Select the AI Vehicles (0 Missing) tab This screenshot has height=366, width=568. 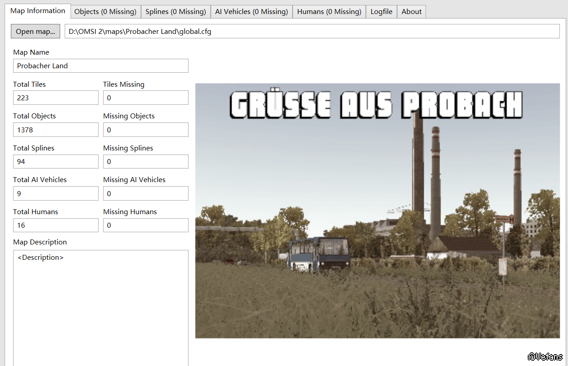point(251,12)
